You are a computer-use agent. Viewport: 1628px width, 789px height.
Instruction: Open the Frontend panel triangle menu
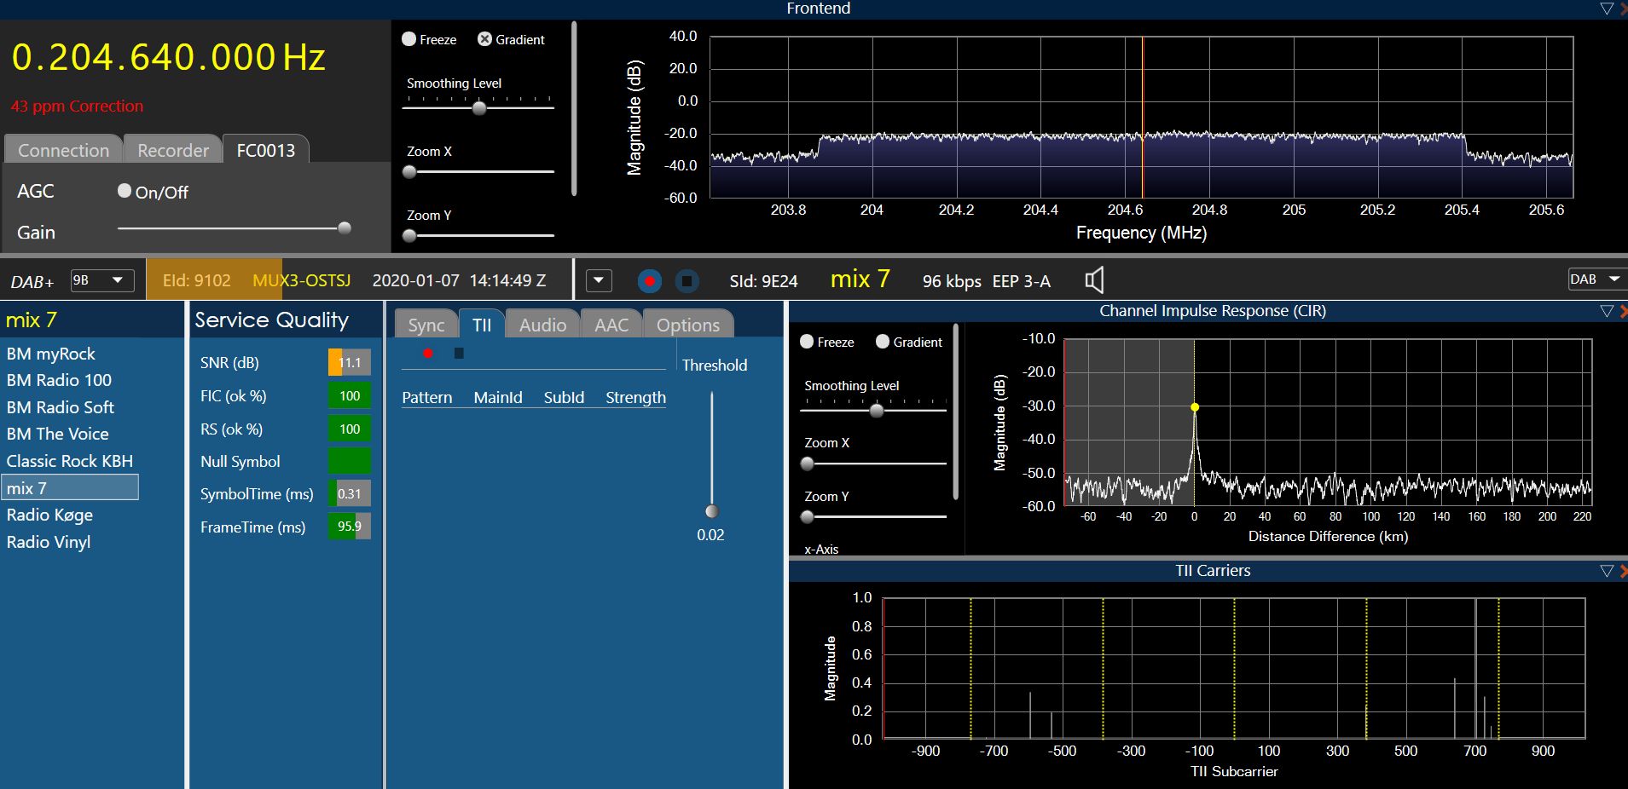1606,9
